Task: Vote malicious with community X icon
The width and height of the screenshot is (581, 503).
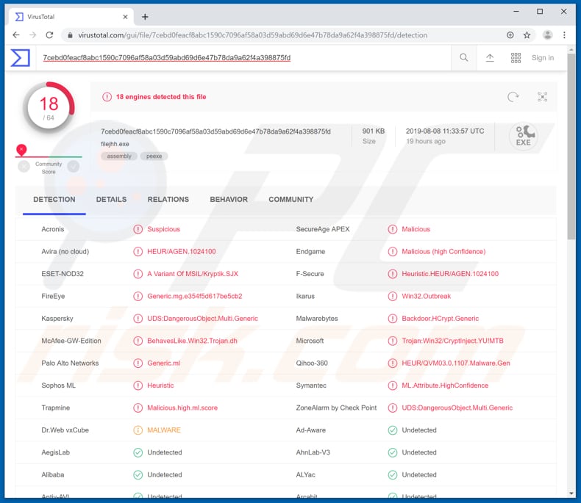Action: pos(24,167)
